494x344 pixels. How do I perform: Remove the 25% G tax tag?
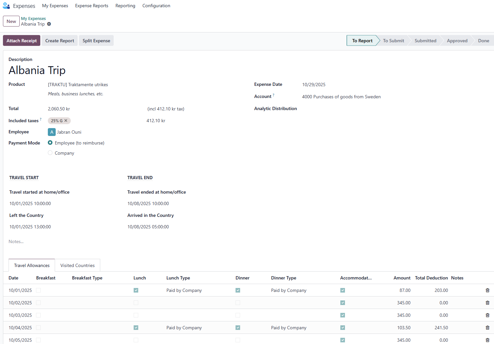pyautogui.click(x=66, y=121)
